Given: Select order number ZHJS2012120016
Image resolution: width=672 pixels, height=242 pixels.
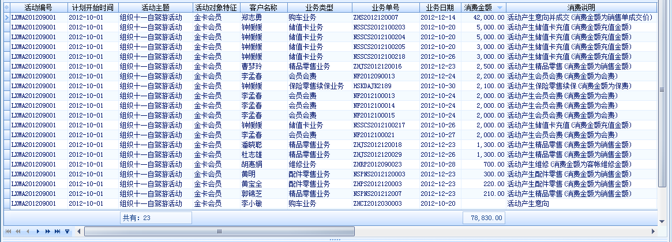Looking at the screenshot, I should tap(386, 66).
